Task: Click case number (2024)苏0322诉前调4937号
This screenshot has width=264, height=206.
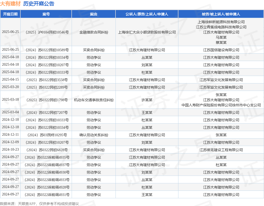Action: [x=47, y=165]
